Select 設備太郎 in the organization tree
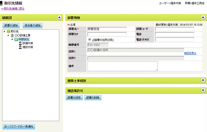The image size is (207, 132). (x=28, y=43)
